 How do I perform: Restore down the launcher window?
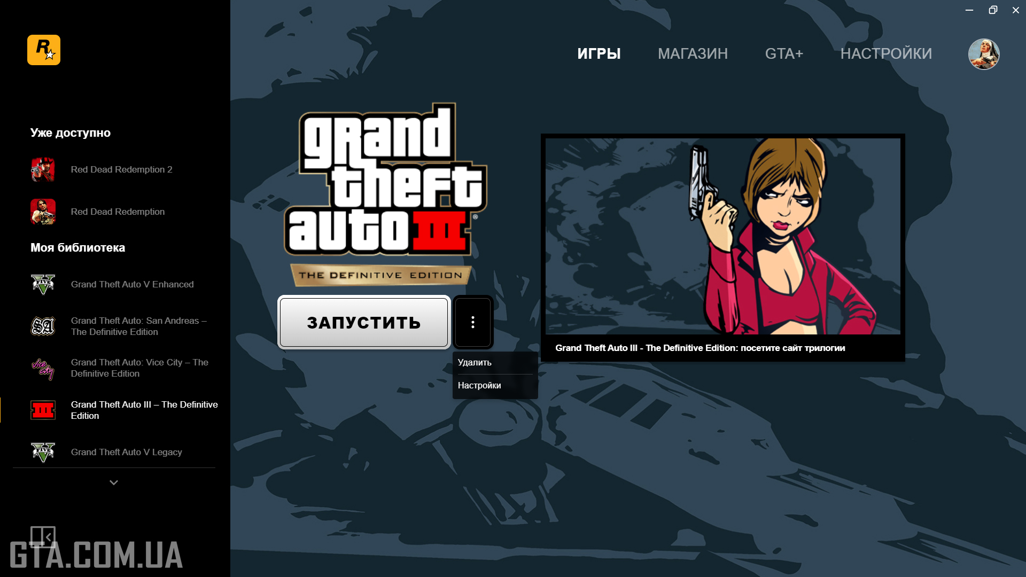993,10
